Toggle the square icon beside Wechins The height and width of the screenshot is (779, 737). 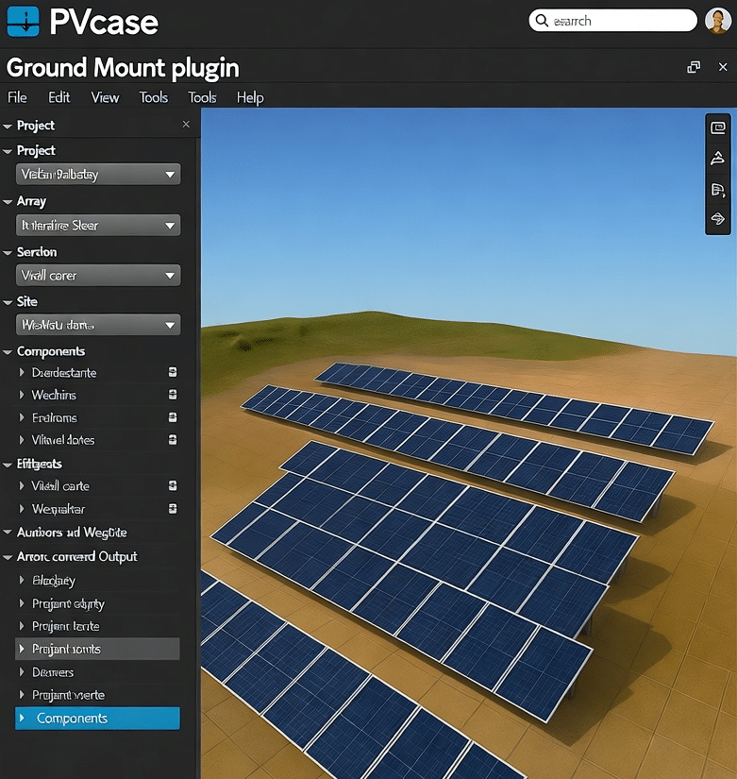click(x=173, y=395)
